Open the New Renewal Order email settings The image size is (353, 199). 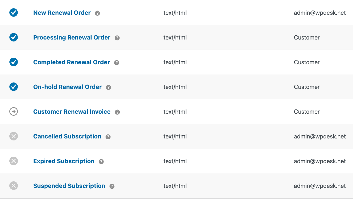pos(62,13)
